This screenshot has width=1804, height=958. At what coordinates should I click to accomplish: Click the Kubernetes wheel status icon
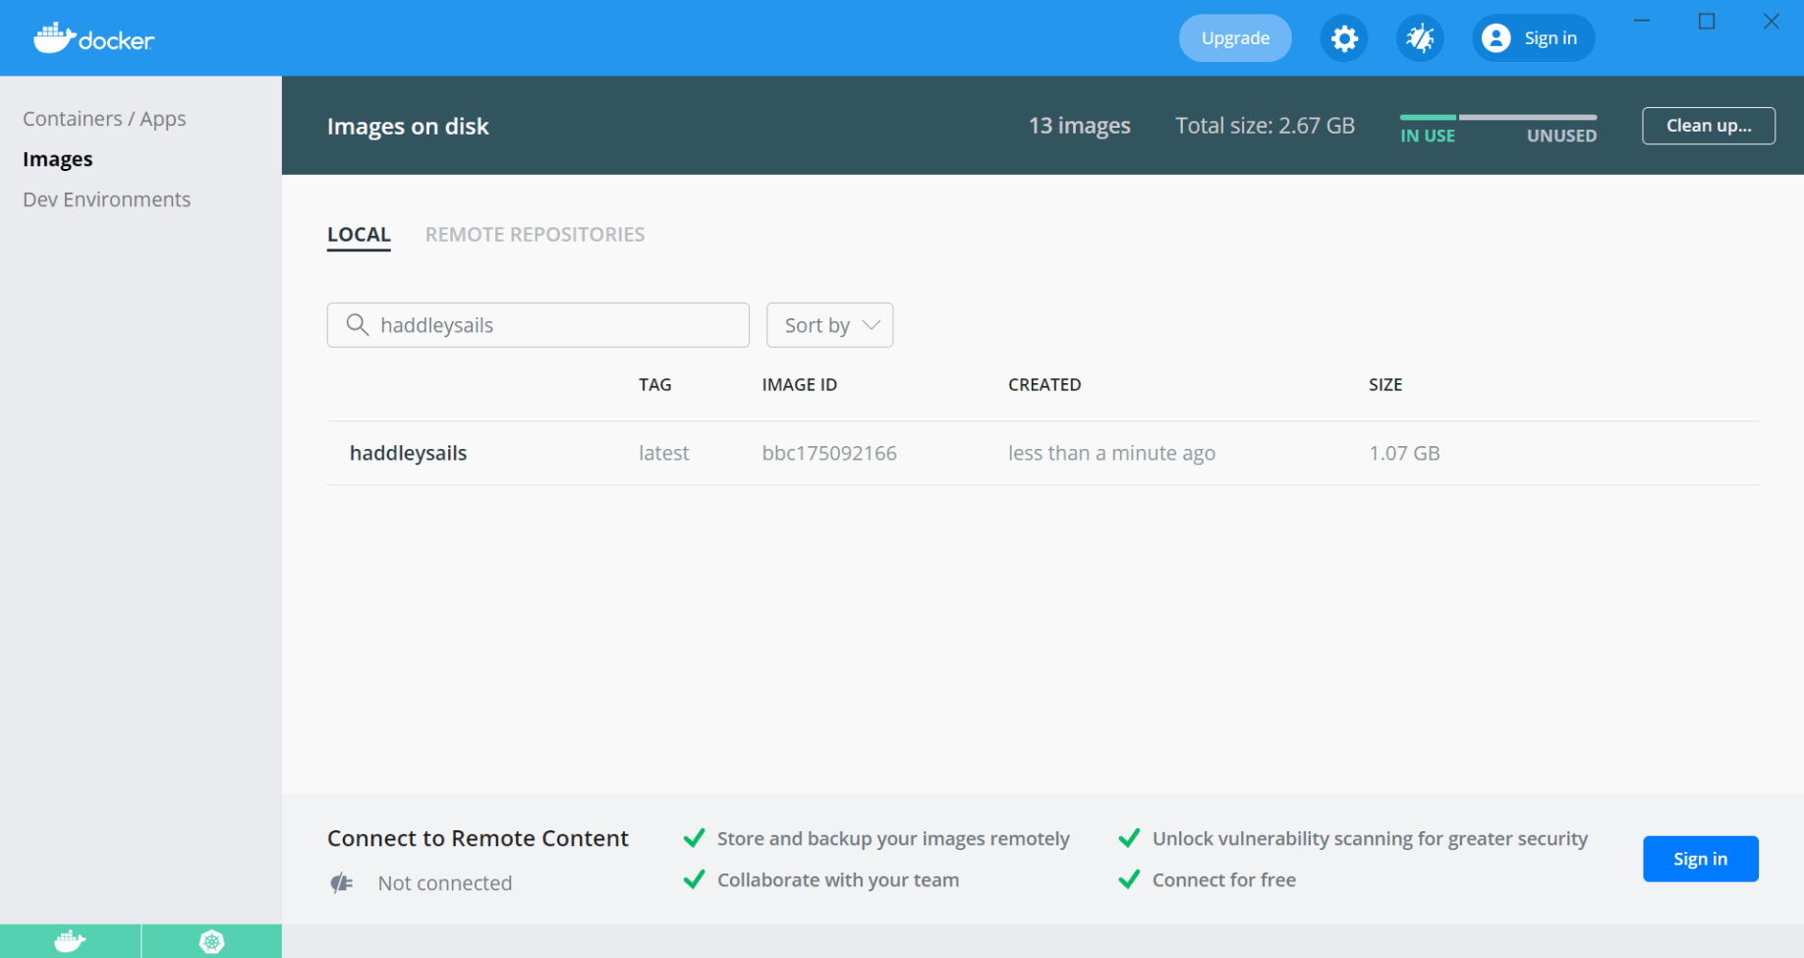pyautogui.click(x=211, y=941)
